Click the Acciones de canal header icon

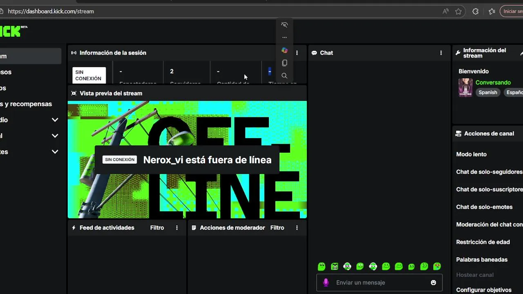458,134
